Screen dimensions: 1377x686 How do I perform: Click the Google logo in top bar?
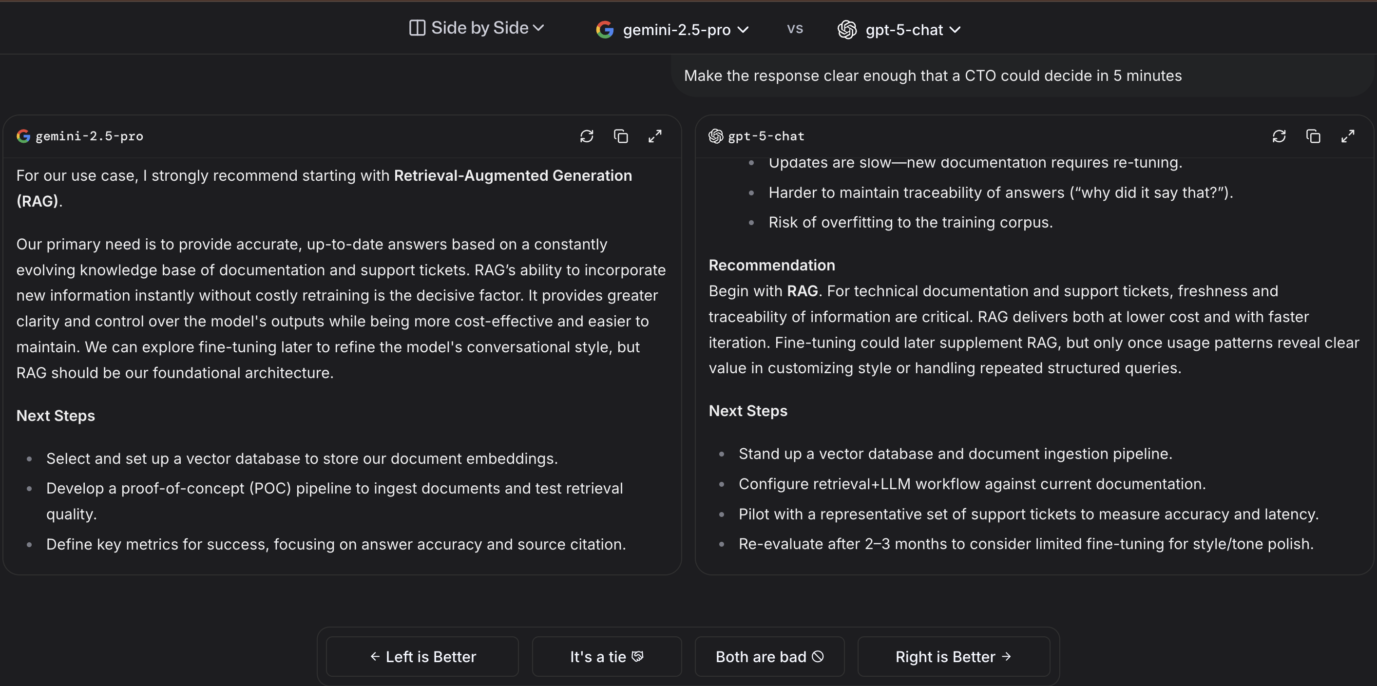(605, 29)
